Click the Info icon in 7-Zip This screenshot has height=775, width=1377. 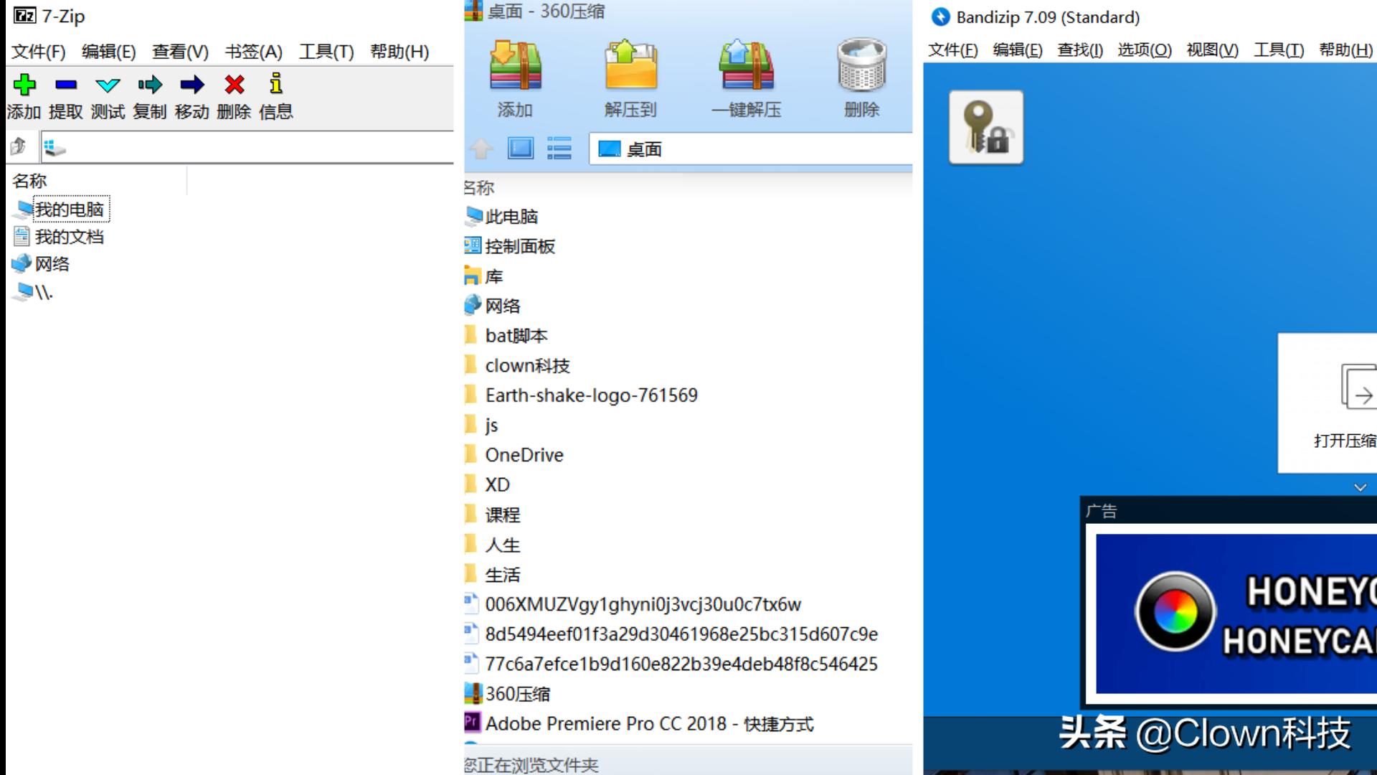276,84
